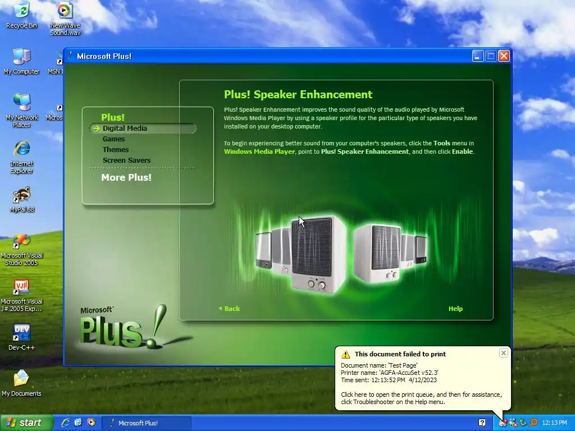Select the Dev-C++ desktop shortcut
Image resolution: width=575 pixels, height=431 pixels.
22,337
